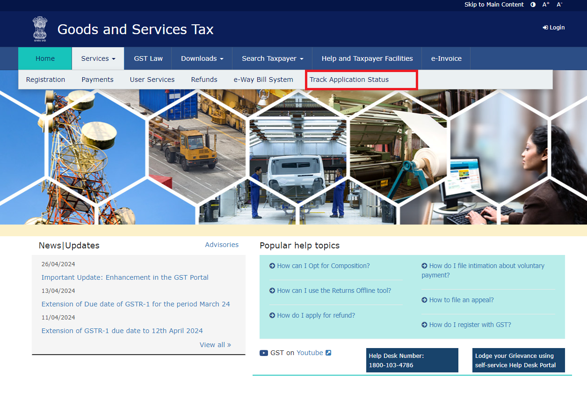Open the GST Law menu item

(148, 58)
